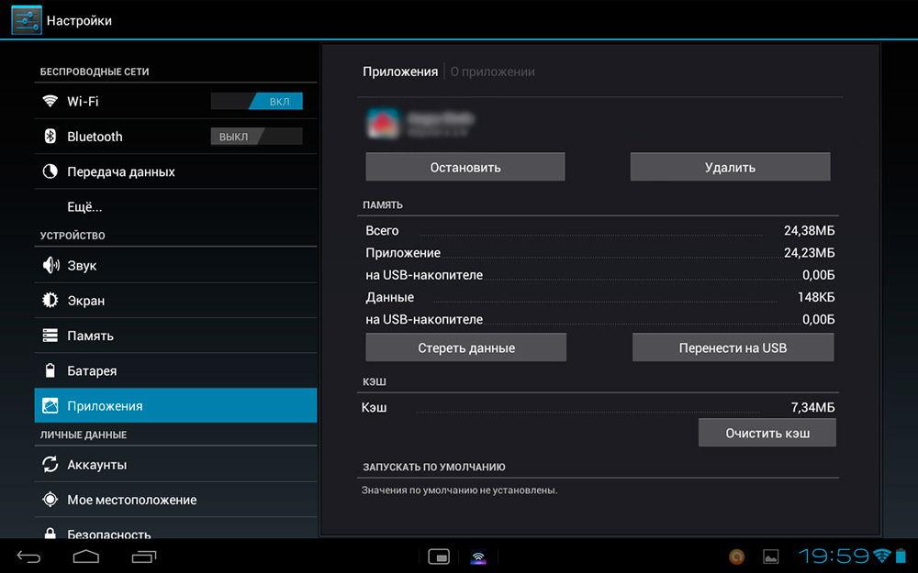The image size is (918, 573).
Task: Go back to Приложения breadcrumb
Action: [400, 72]
